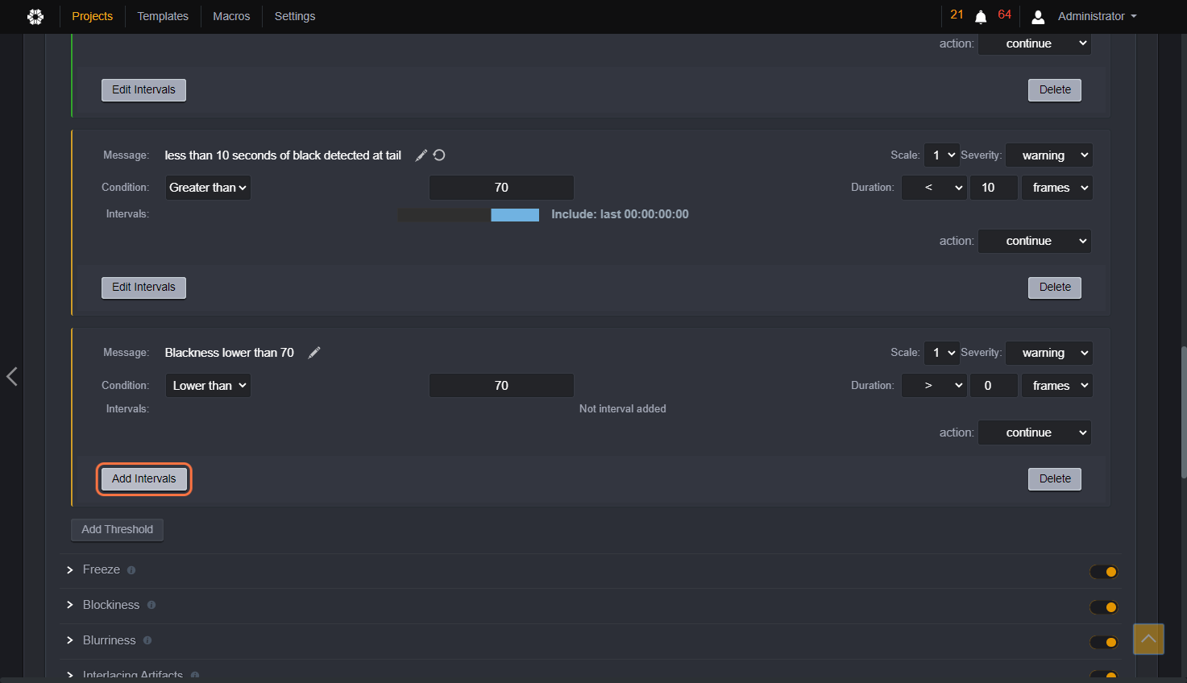Show info for Blurriness
Image resolution: width=1187 pixels, height=683 pixels.
tap(147, 641)
